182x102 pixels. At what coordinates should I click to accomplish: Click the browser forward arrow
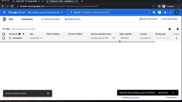pyautogui.click(x=7, y=6)
